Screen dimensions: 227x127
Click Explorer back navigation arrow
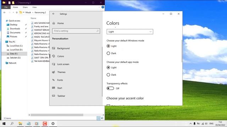click(x=5, y=13)
